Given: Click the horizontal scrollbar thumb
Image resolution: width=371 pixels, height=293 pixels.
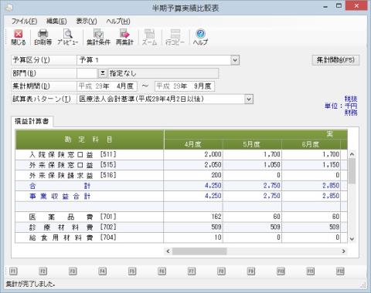Looking at the screenshot, I should 199,251.
